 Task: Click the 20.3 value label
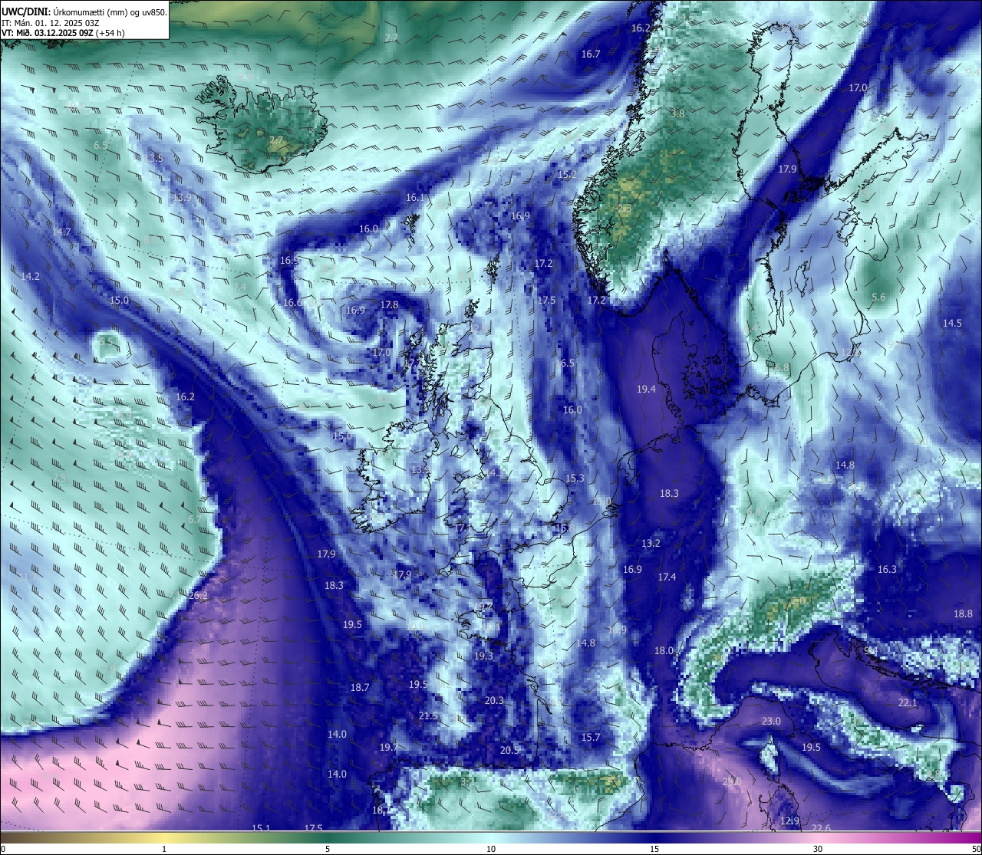(494, 701)
